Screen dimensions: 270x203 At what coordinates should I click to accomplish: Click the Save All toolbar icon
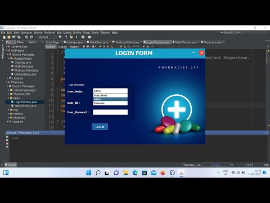pyautogui.click(x=19, y=37)
